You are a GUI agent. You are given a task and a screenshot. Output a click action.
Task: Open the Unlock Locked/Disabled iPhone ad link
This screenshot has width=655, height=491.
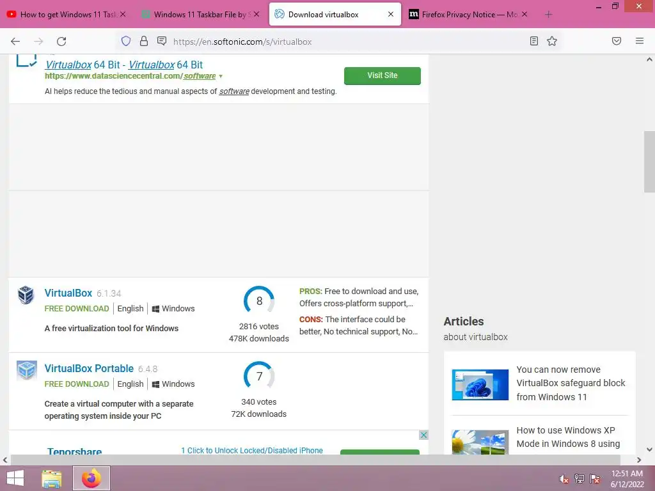pos(252,451)
